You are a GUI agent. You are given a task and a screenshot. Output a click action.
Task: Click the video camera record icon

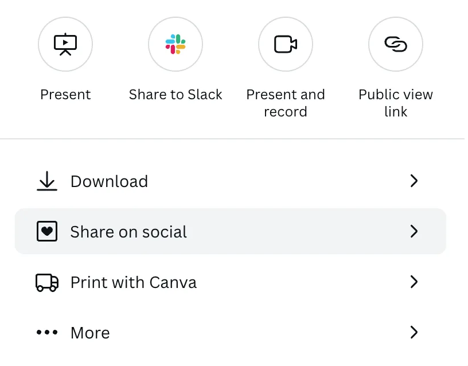286,44
